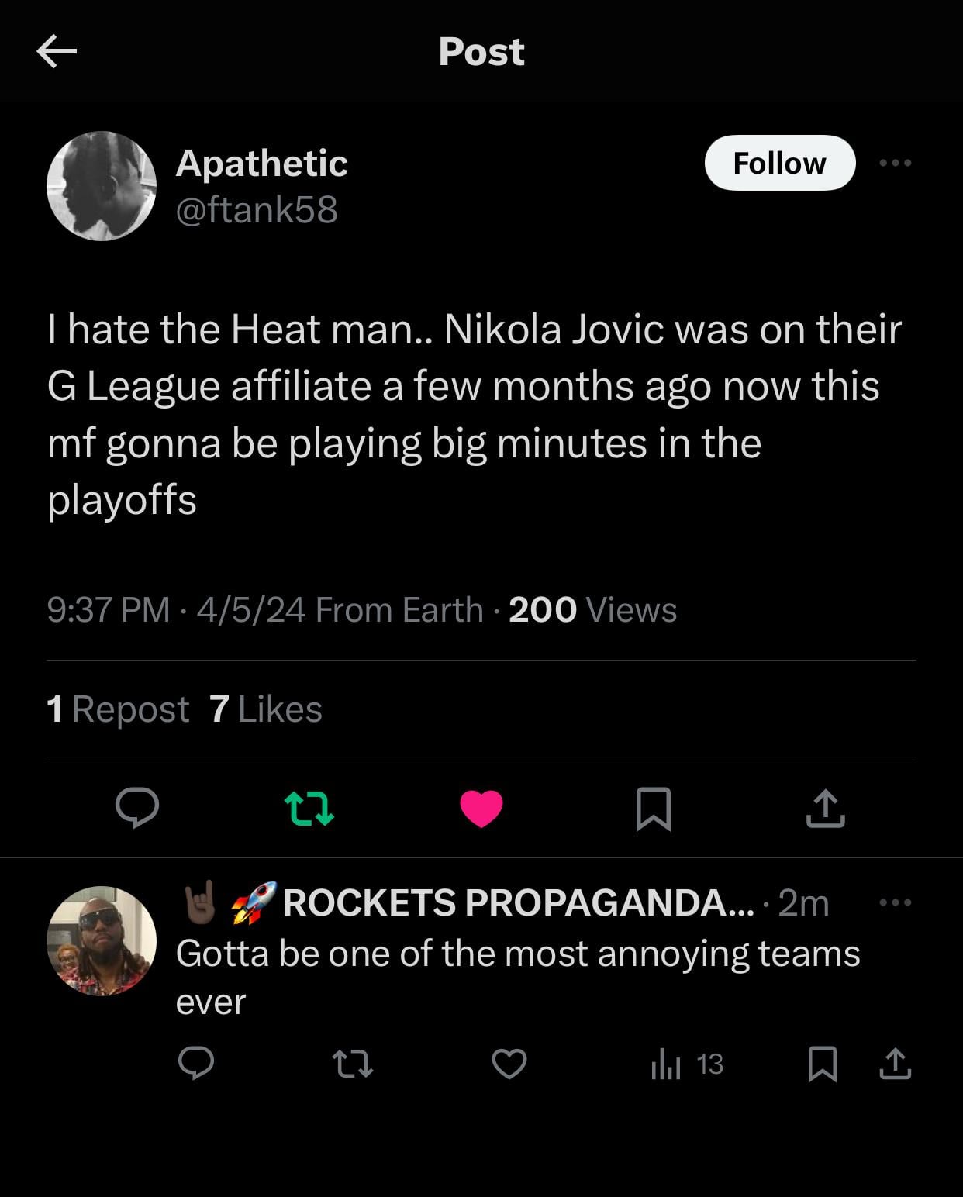The height and width of the screenshot is (1197, 963).
Task: Open Rockets Propaganda's profile avatar
Action: (102, 940)
